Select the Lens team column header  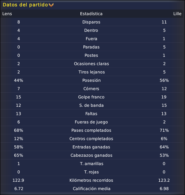(7, 14)
